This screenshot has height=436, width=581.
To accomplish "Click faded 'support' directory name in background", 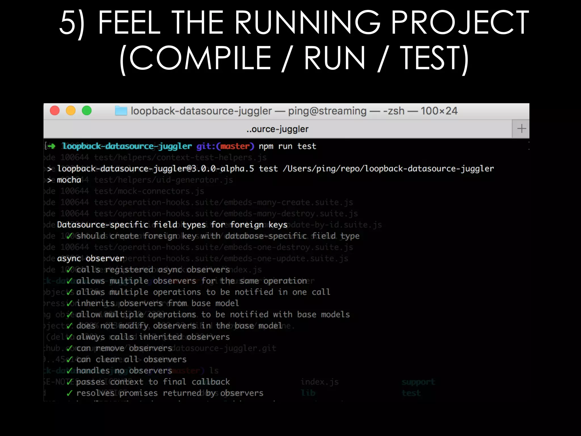I will [x=418, y=382].
